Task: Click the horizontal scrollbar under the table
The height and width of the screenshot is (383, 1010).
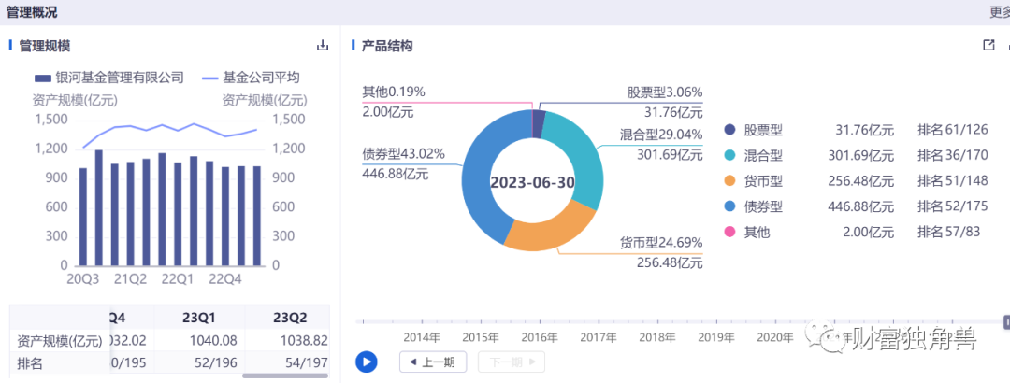Action: pyautogui.click(x=284, y=376)
